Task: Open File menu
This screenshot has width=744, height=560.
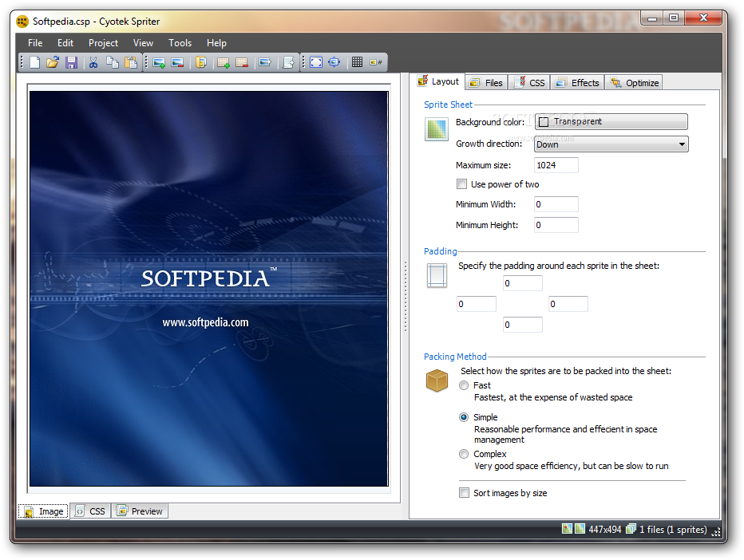Action: (35, 43)
